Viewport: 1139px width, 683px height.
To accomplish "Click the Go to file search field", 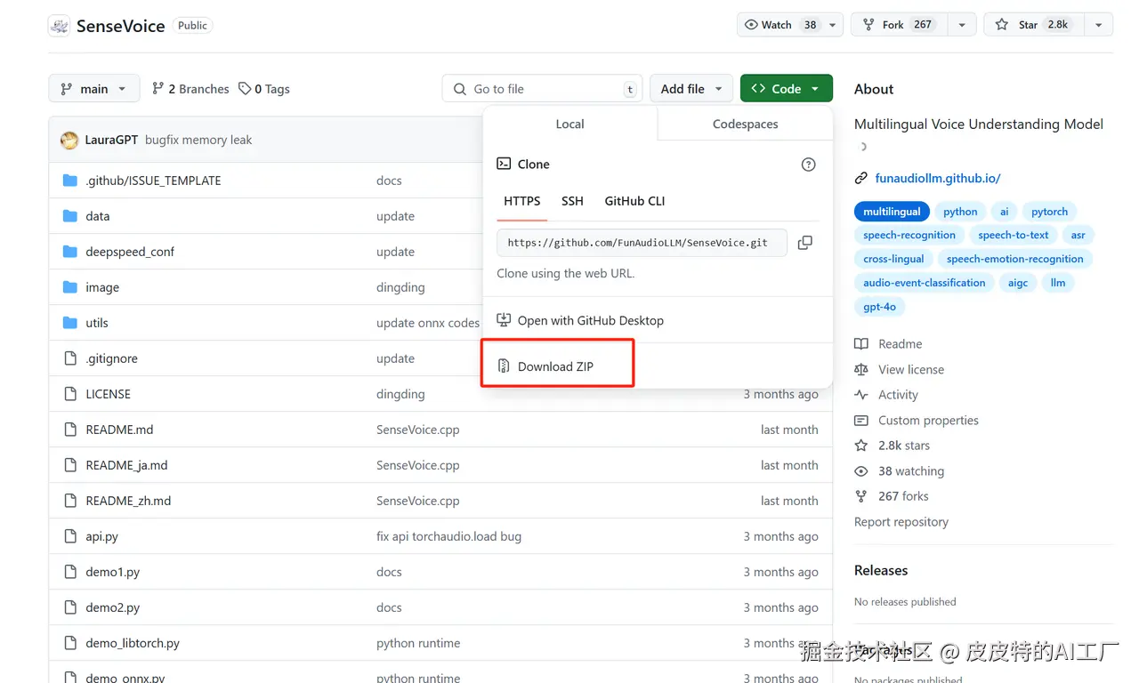I will 543,89.
